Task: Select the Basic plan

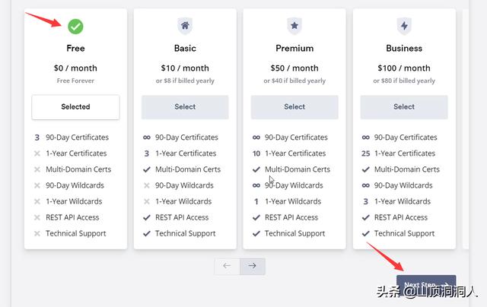Action: pos(185,107)
